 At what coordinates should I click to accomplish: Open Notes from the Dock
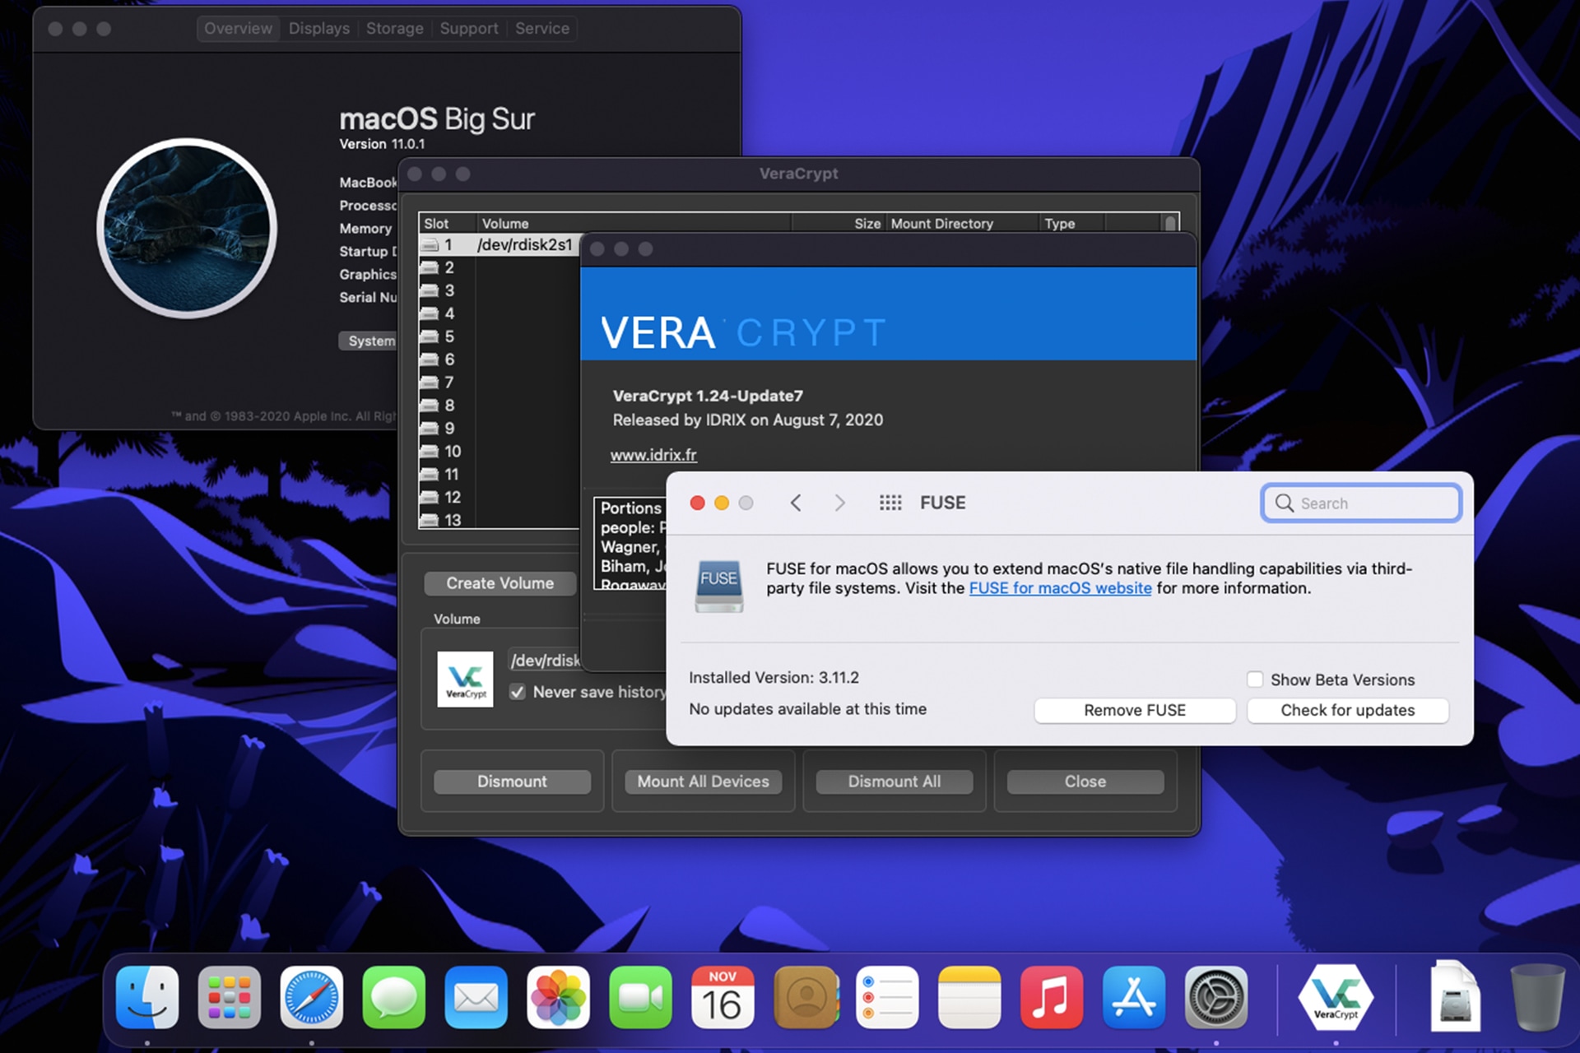[969, 998]
